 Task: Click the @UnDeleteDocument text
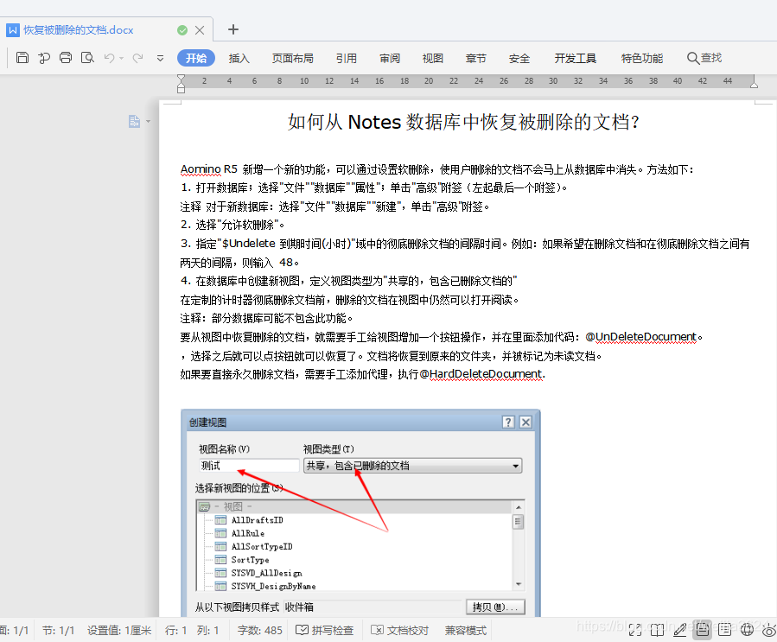tap(640, 337)
